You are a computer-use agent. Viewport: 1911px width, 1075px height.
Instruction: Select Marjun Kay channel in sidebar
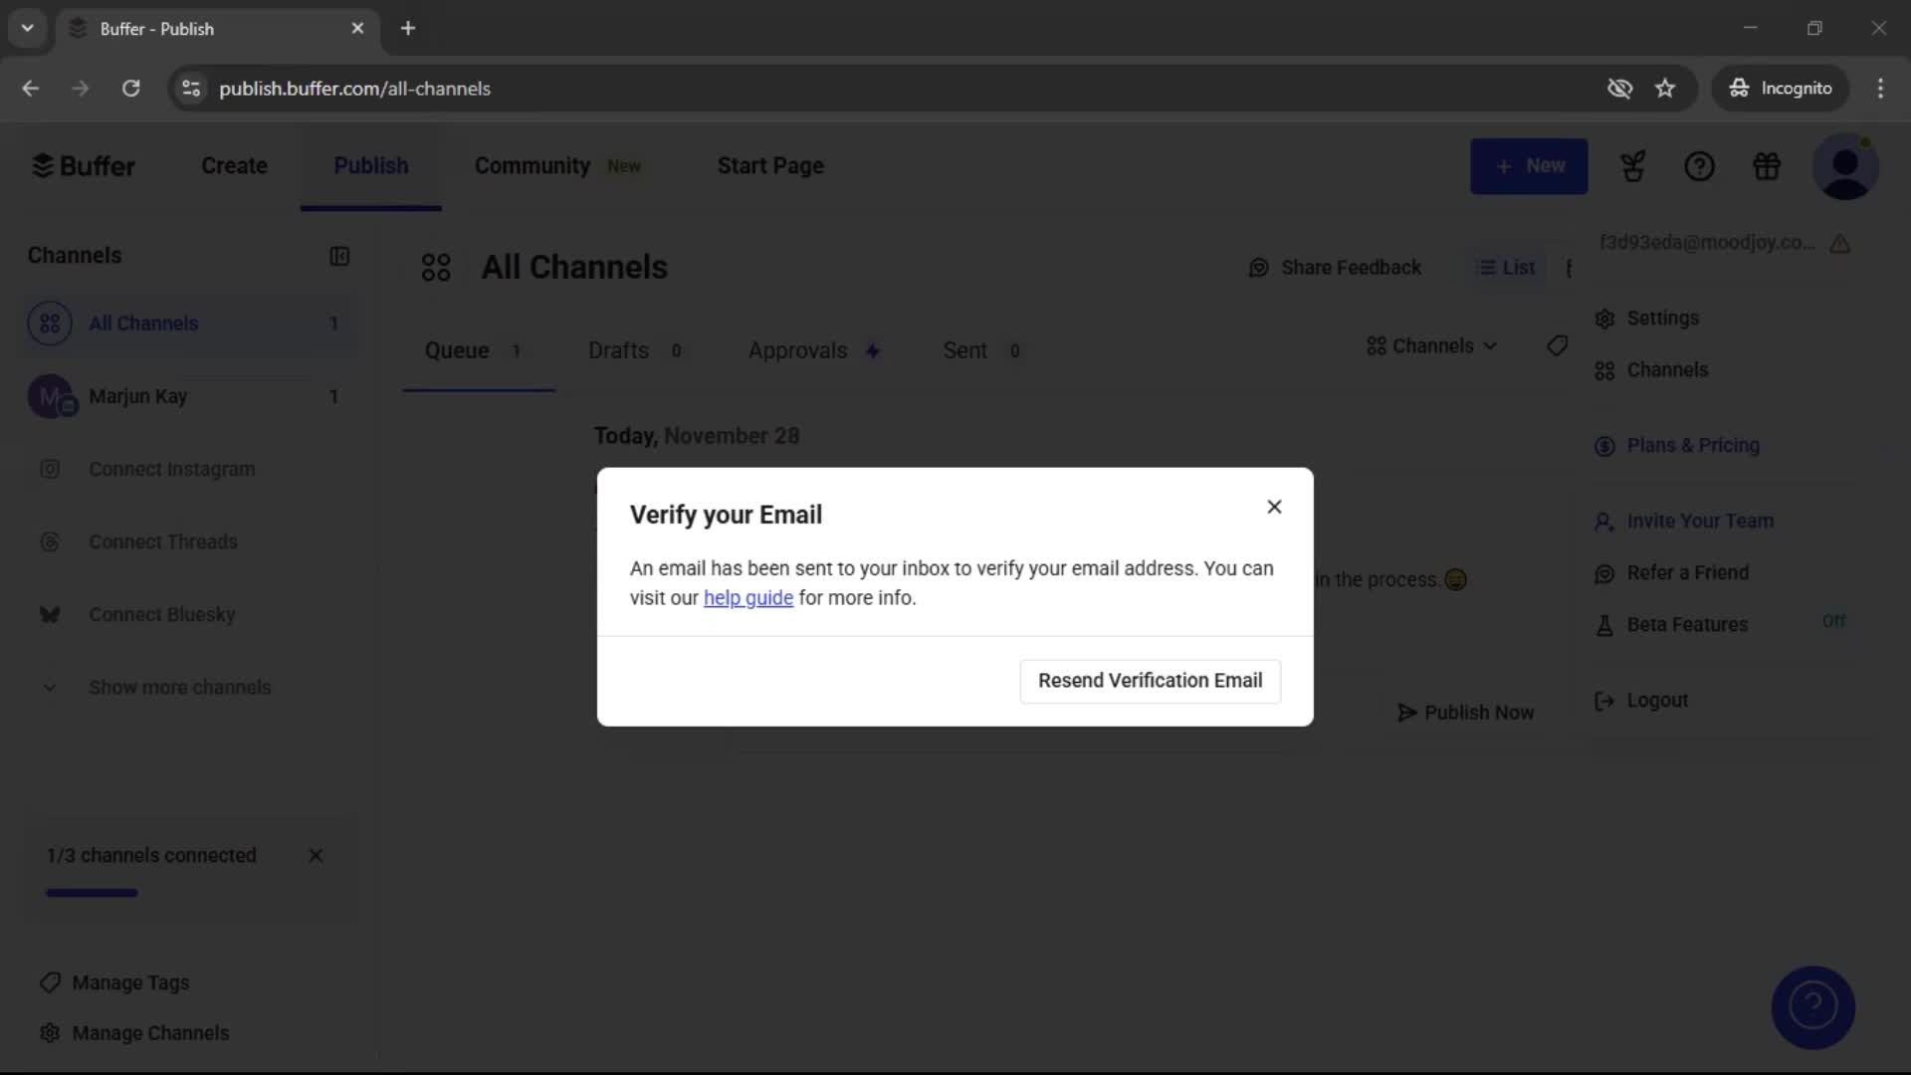click(136, 396)
